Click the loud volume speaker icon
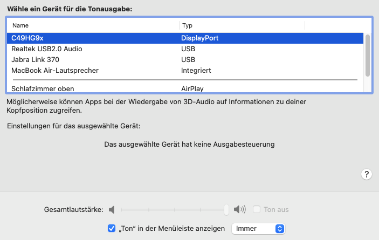 tap(239, 209)
